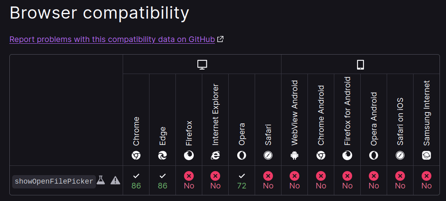The width and height of the screenshot is (446, 201).
Task: Click the showOpenFilePicker feature name
Action: (54, 182)
